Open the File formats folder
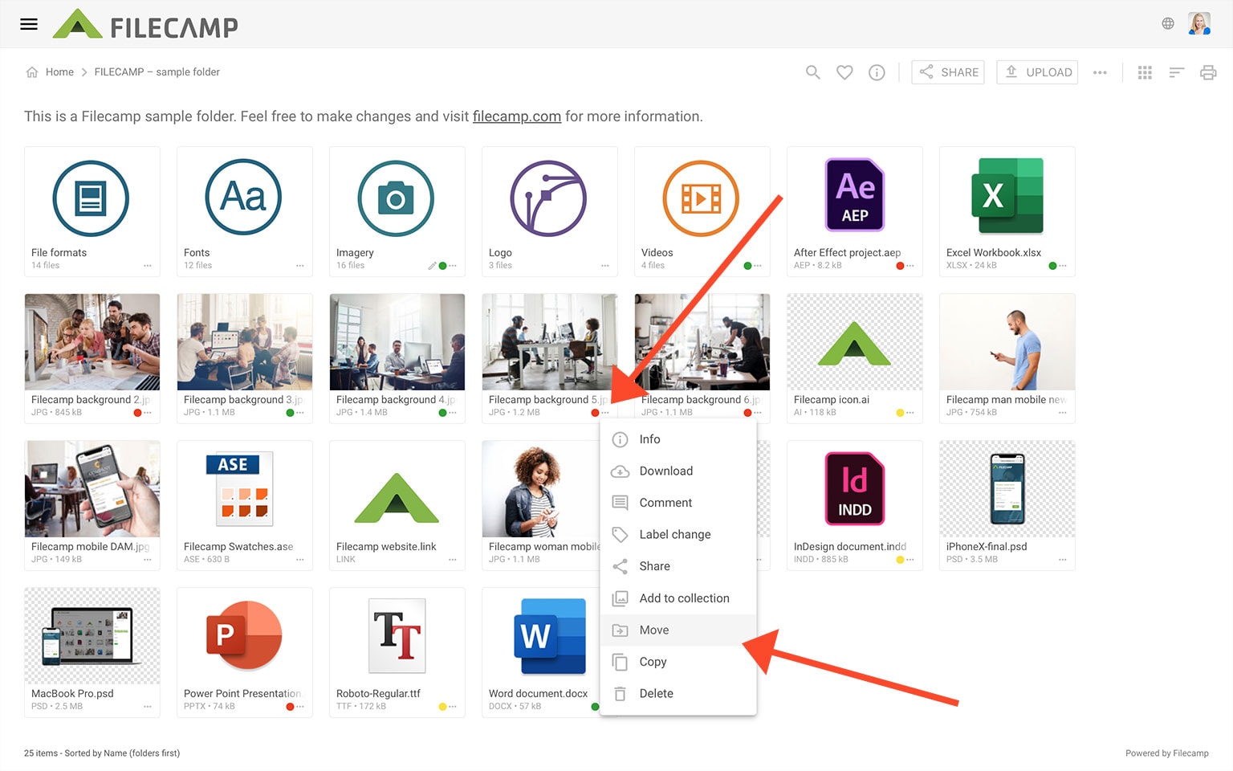The height and width of the screenshot is (771, 1233). 91,198
